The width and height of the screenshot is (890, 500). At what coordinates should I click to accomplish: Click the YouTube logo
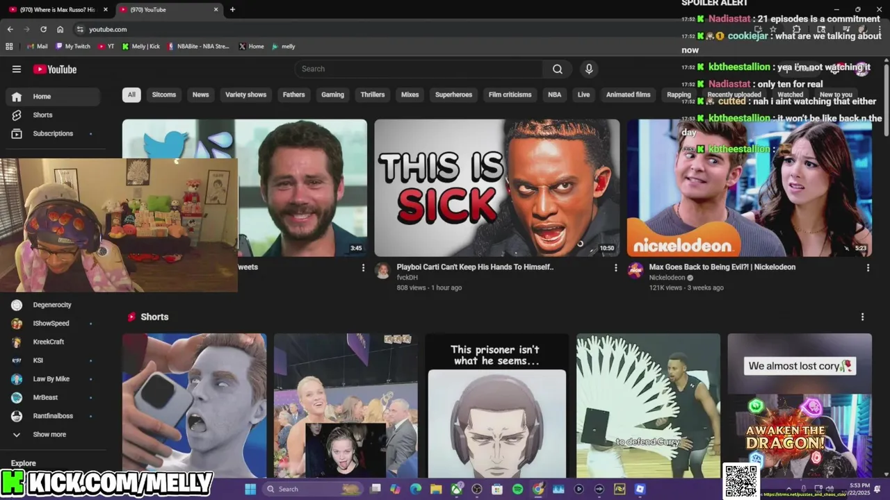55,69
